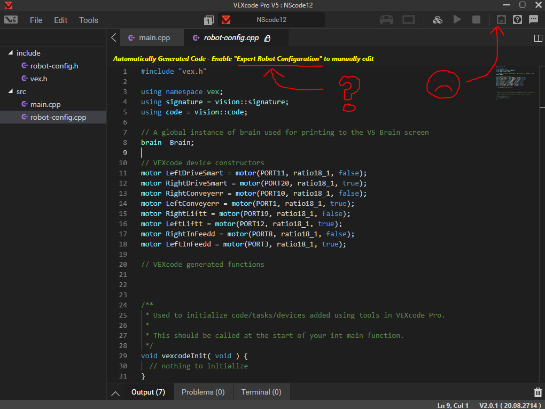Open main.cpp in the file tree
Image resolution: width=545 pixels, height=409 pixels.
45,104
